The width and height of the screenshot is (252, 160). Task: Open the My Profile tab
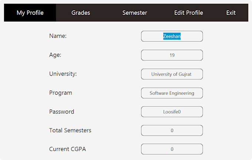30,13
